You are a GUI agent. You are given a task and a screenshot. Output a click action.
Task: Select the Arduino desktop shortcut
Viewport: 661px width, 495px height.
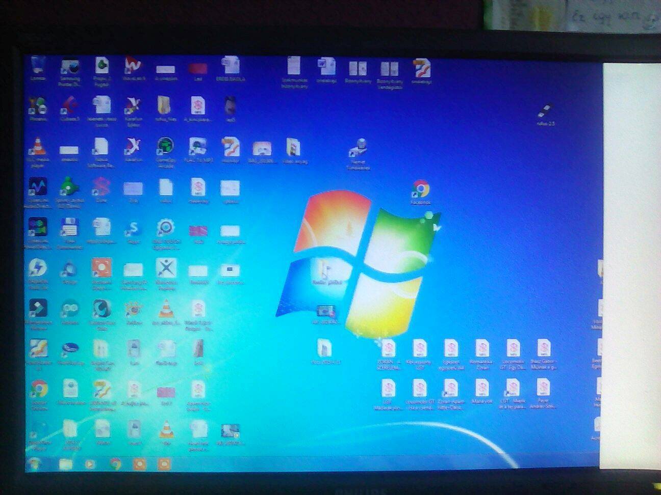(69, 312)
